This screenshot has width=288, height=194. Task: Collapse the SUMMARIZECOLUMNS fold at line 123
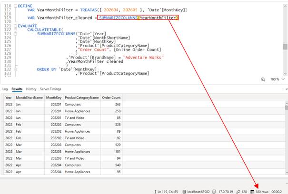[15, 34]
